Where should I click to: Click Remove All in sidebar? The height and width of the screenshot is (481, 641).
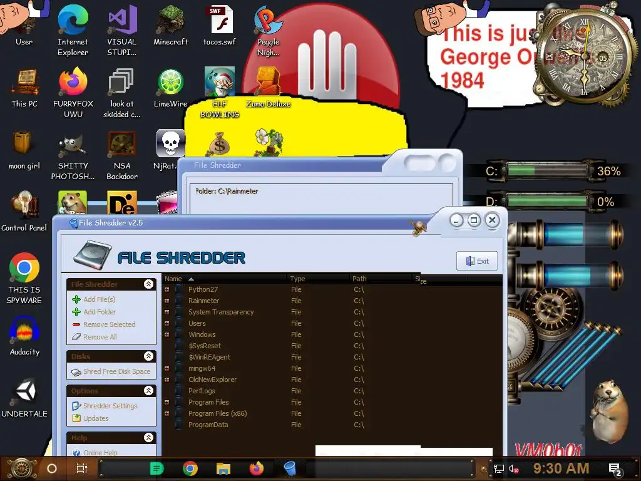tap(95, 337)
